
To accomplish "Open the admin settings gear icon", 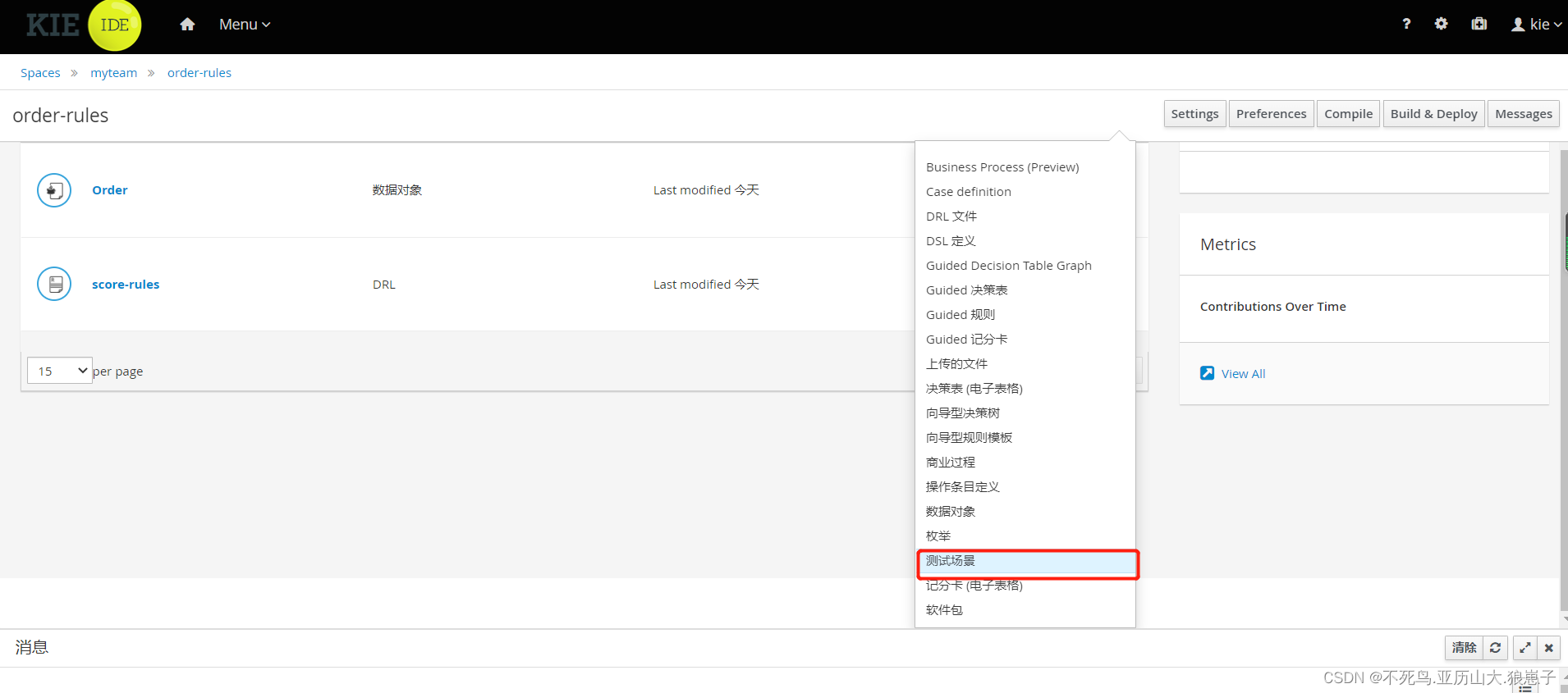I will (x=1441, y=25).
